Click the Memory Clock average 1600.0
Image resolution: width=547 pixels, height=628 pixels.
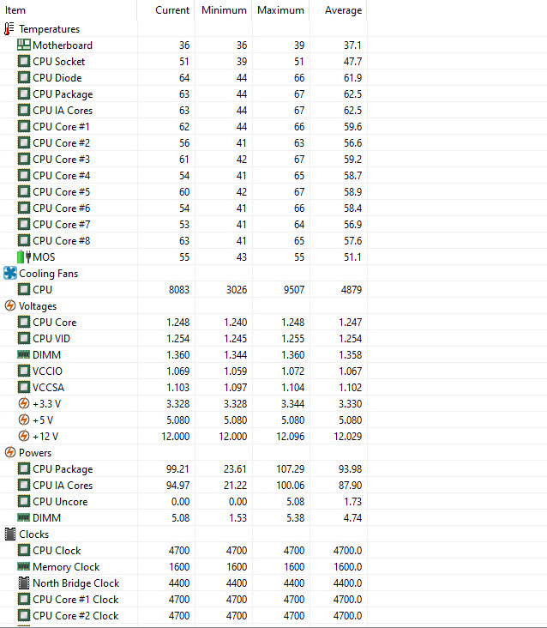click(x=348, y=566)
